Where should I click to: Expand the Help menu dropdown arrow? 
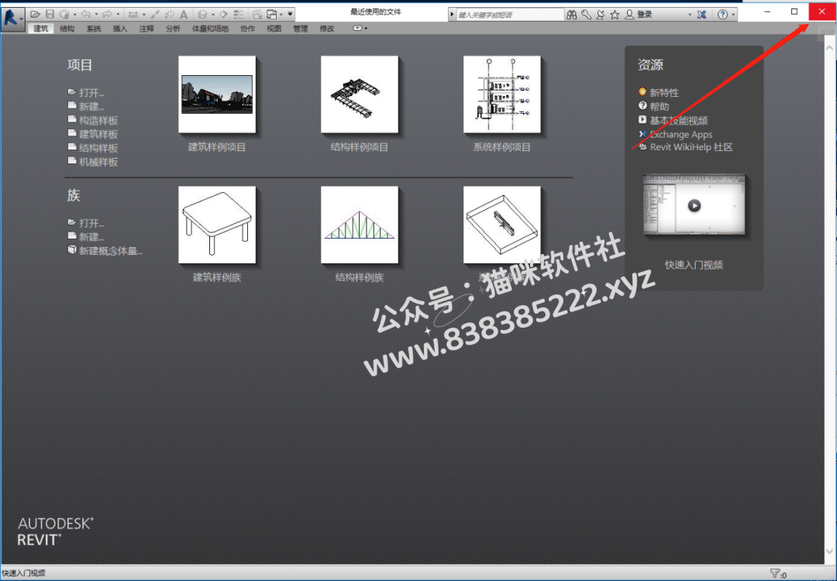733,15
